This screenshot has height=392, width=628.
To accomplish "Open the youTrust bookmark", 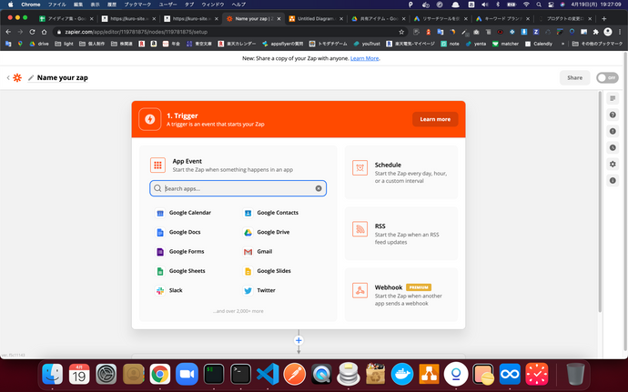I will [x=367, y=44].
